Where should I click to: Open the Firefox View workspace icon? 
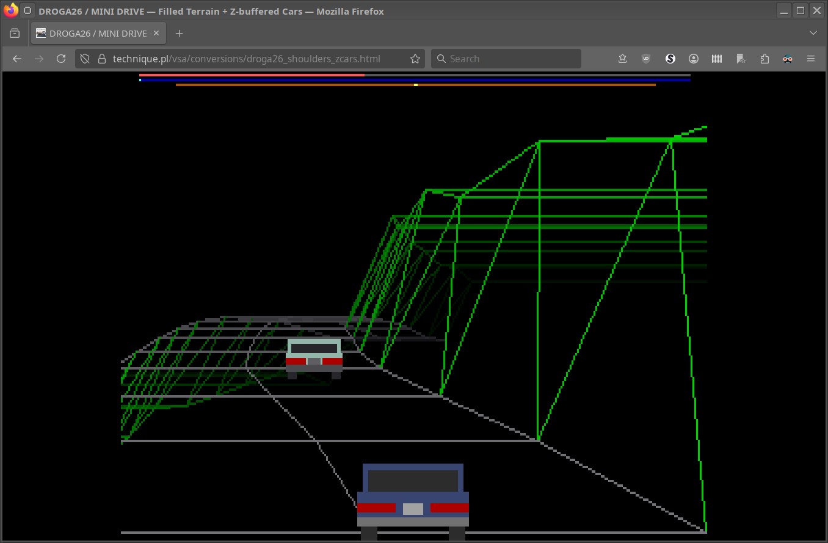[x=15, y=33]
